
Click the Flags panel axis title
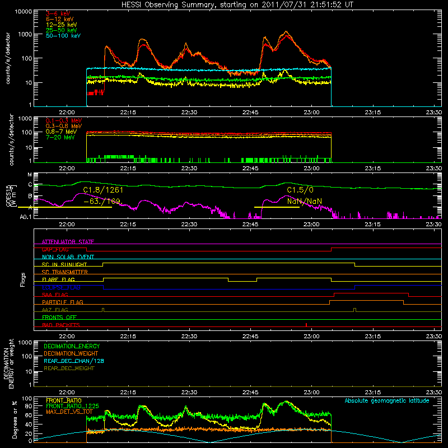tap(23, 279)
